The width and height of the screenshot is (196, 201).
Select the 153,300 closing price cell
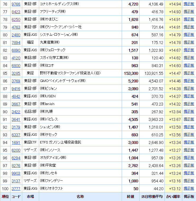131,73
